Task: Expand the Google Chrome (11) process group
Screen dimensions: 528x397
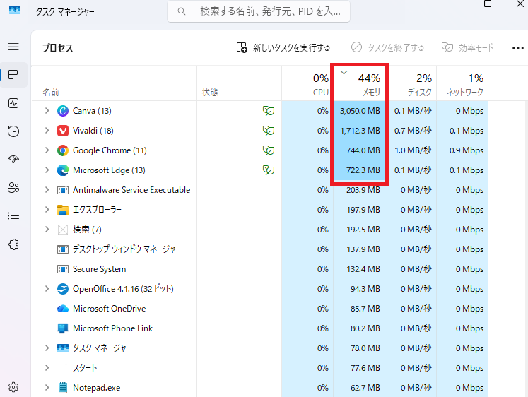Action: (x=47, y=150)
